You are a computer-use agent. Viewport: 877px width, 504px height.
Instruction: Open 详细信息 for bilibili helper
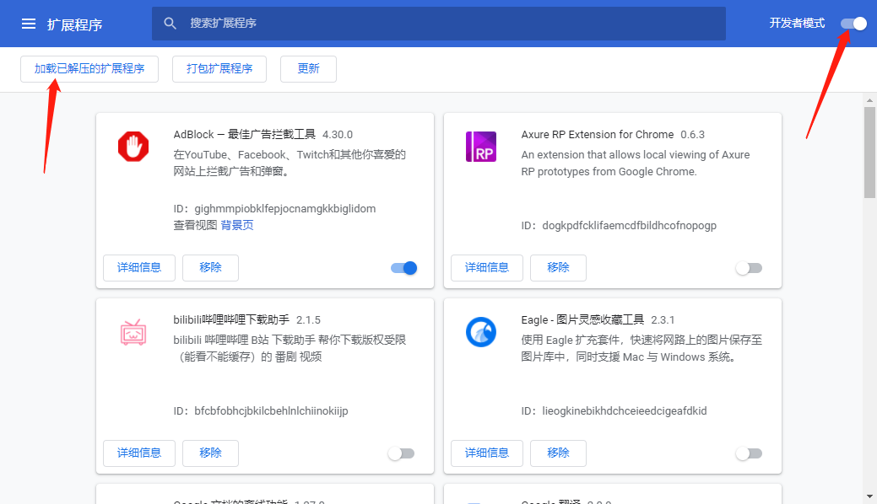(139, 453)
